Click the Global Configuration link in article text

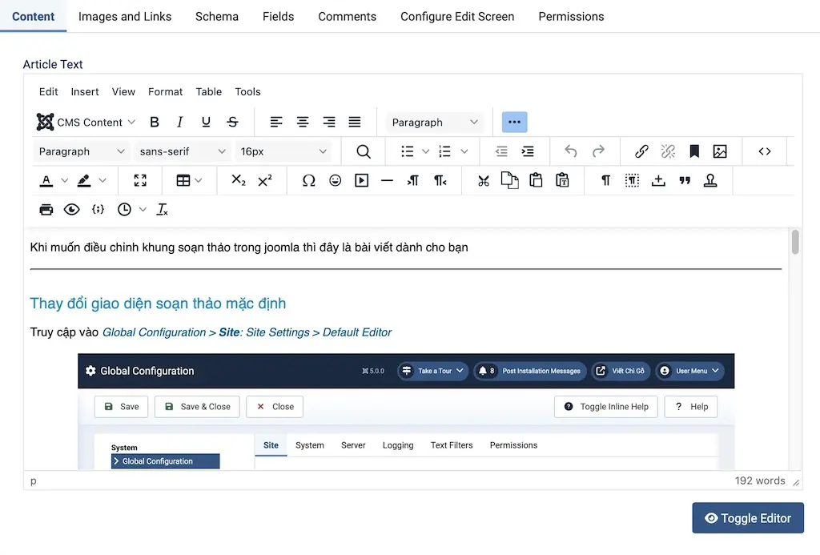click(x=154, y=332)
